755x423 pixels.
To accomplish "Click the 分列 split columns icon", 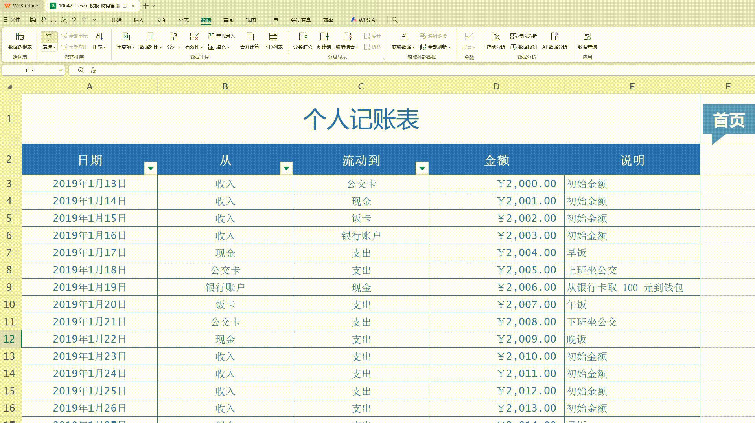I will click(173, 37).
